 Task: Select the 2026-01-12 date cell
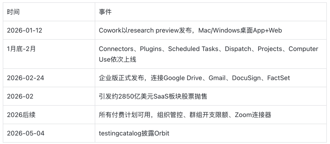[x=49, y=30]
